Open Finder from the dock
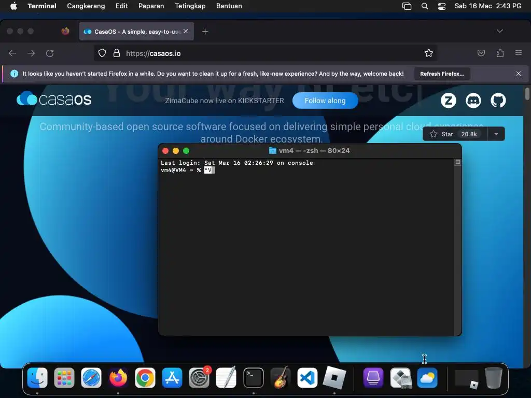This screenshot has height=398, width=531. [x=37, y=378]
